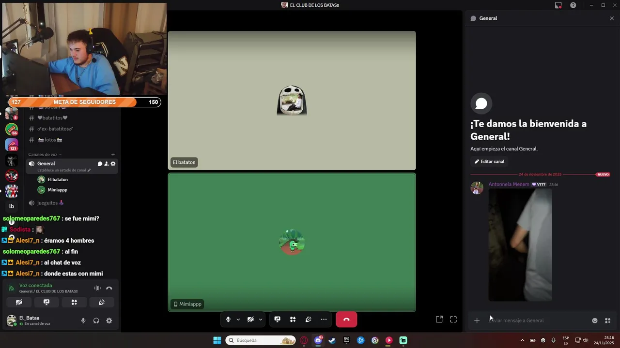
Task: Open camera options arrow in call bar
Action: (261, 319)
